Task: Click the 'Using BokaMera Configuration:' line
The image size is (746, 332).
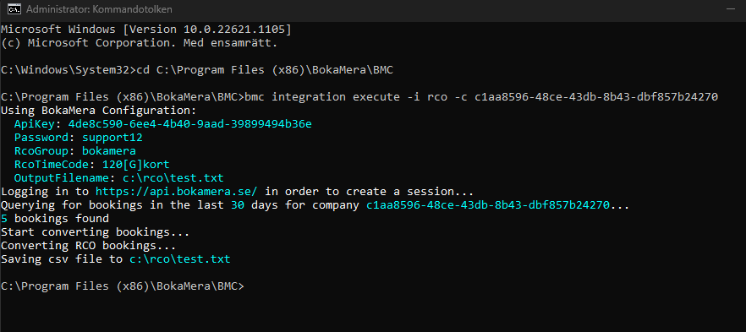Action: pos(98,111)
